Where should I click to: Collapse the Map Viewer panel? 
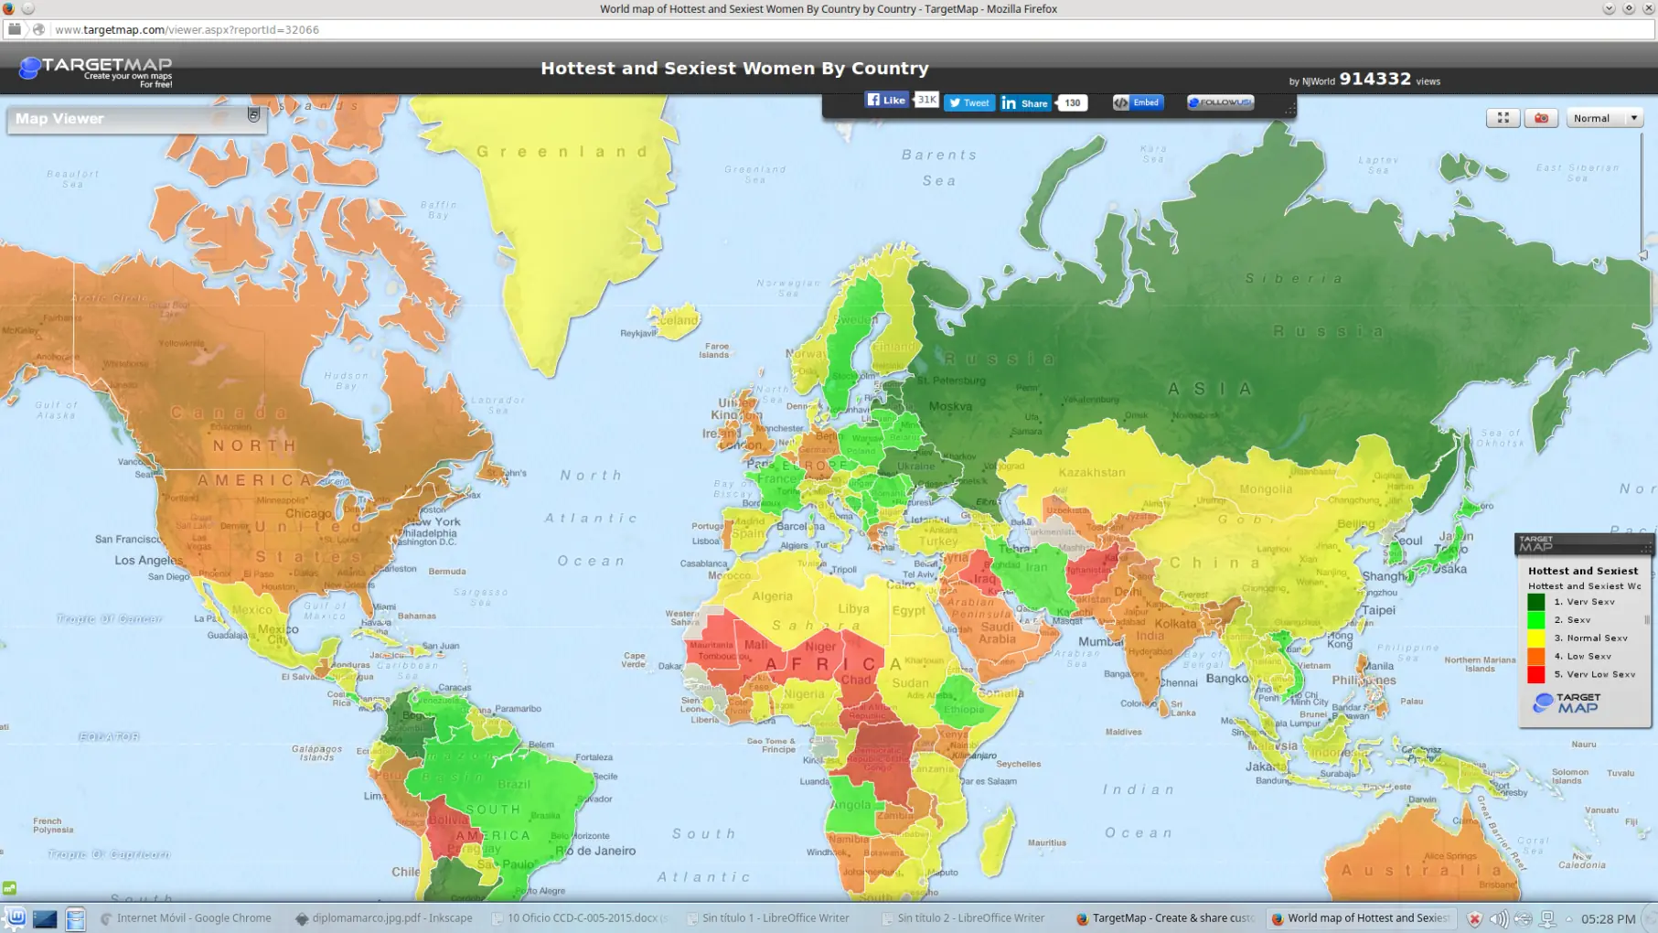(x=253, y=115)
